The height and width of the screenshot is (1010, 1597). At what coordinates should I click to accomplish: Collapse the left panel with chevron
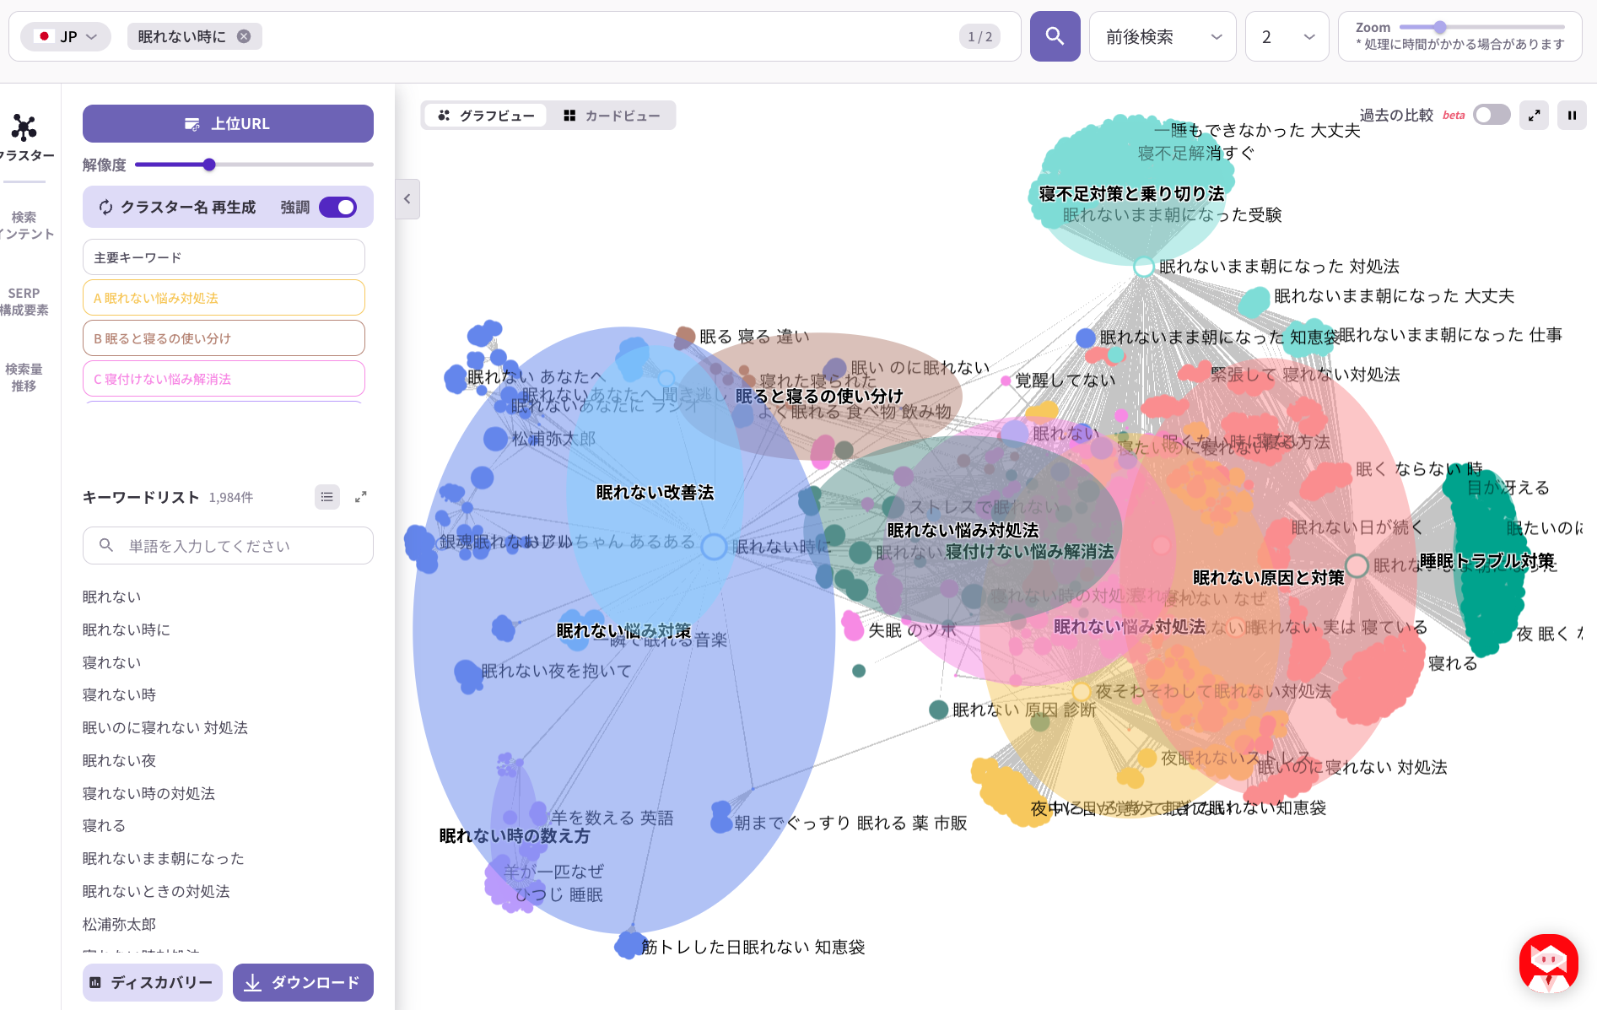407,199
